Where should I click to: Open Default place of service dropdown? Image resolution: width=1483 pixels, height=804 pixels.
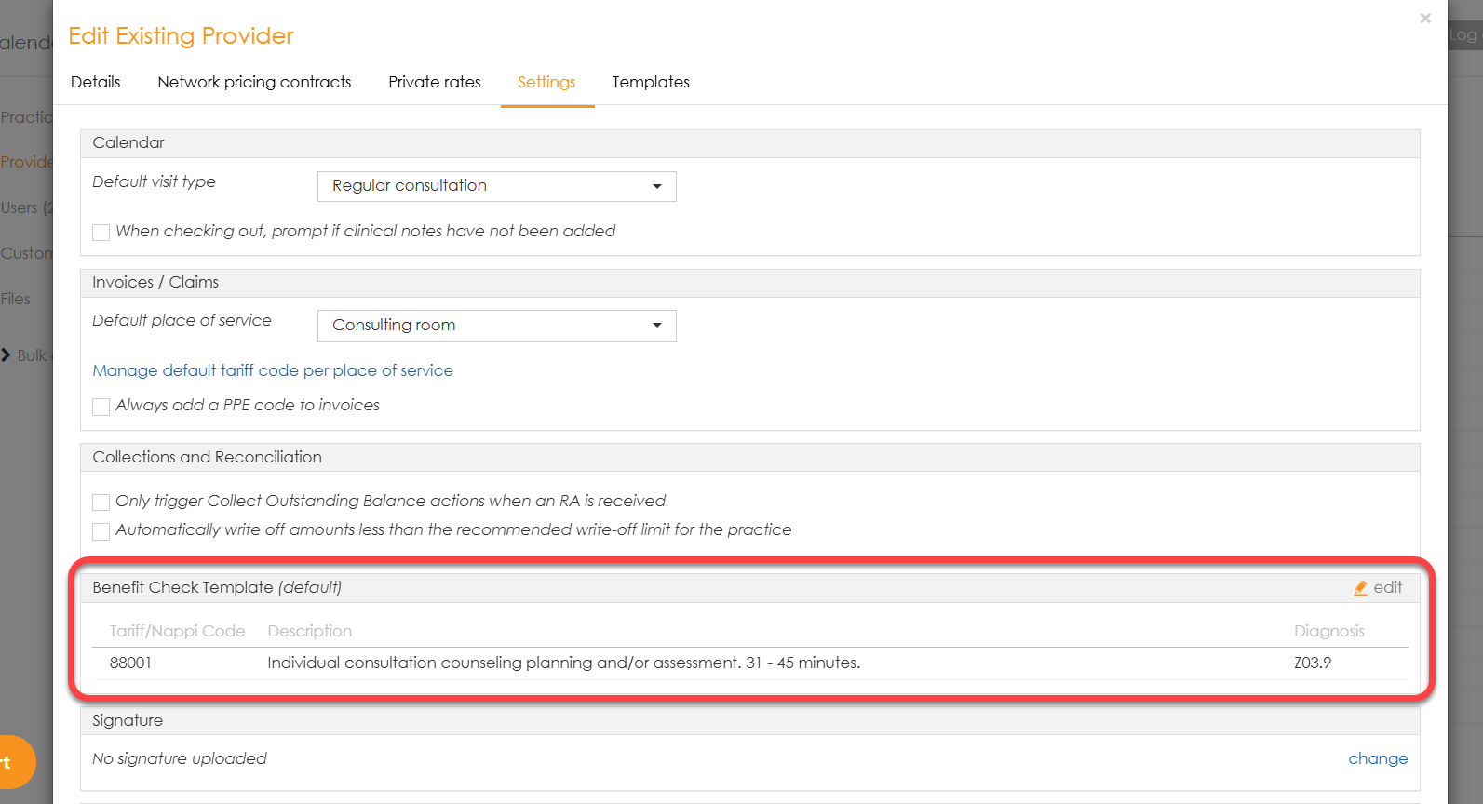click(496, 326)
